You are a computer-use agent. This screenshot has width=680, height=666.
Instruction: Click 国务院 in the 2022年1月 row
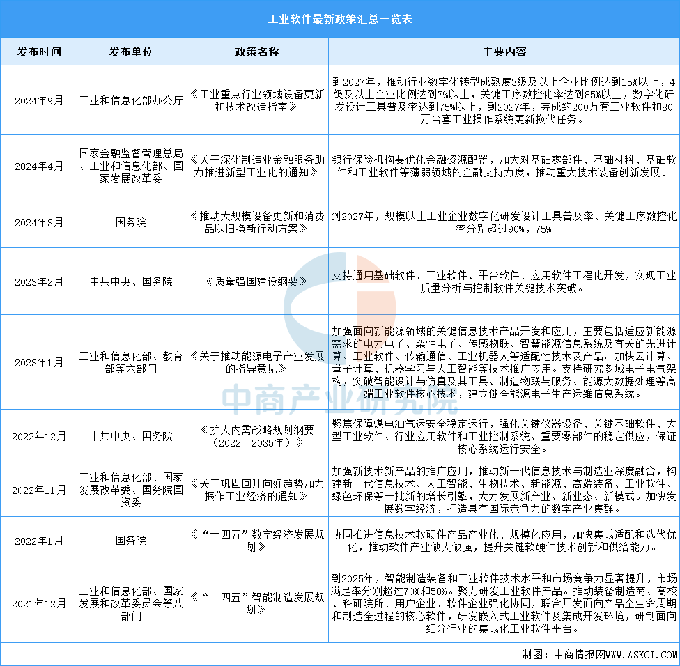tap(131, 541)
